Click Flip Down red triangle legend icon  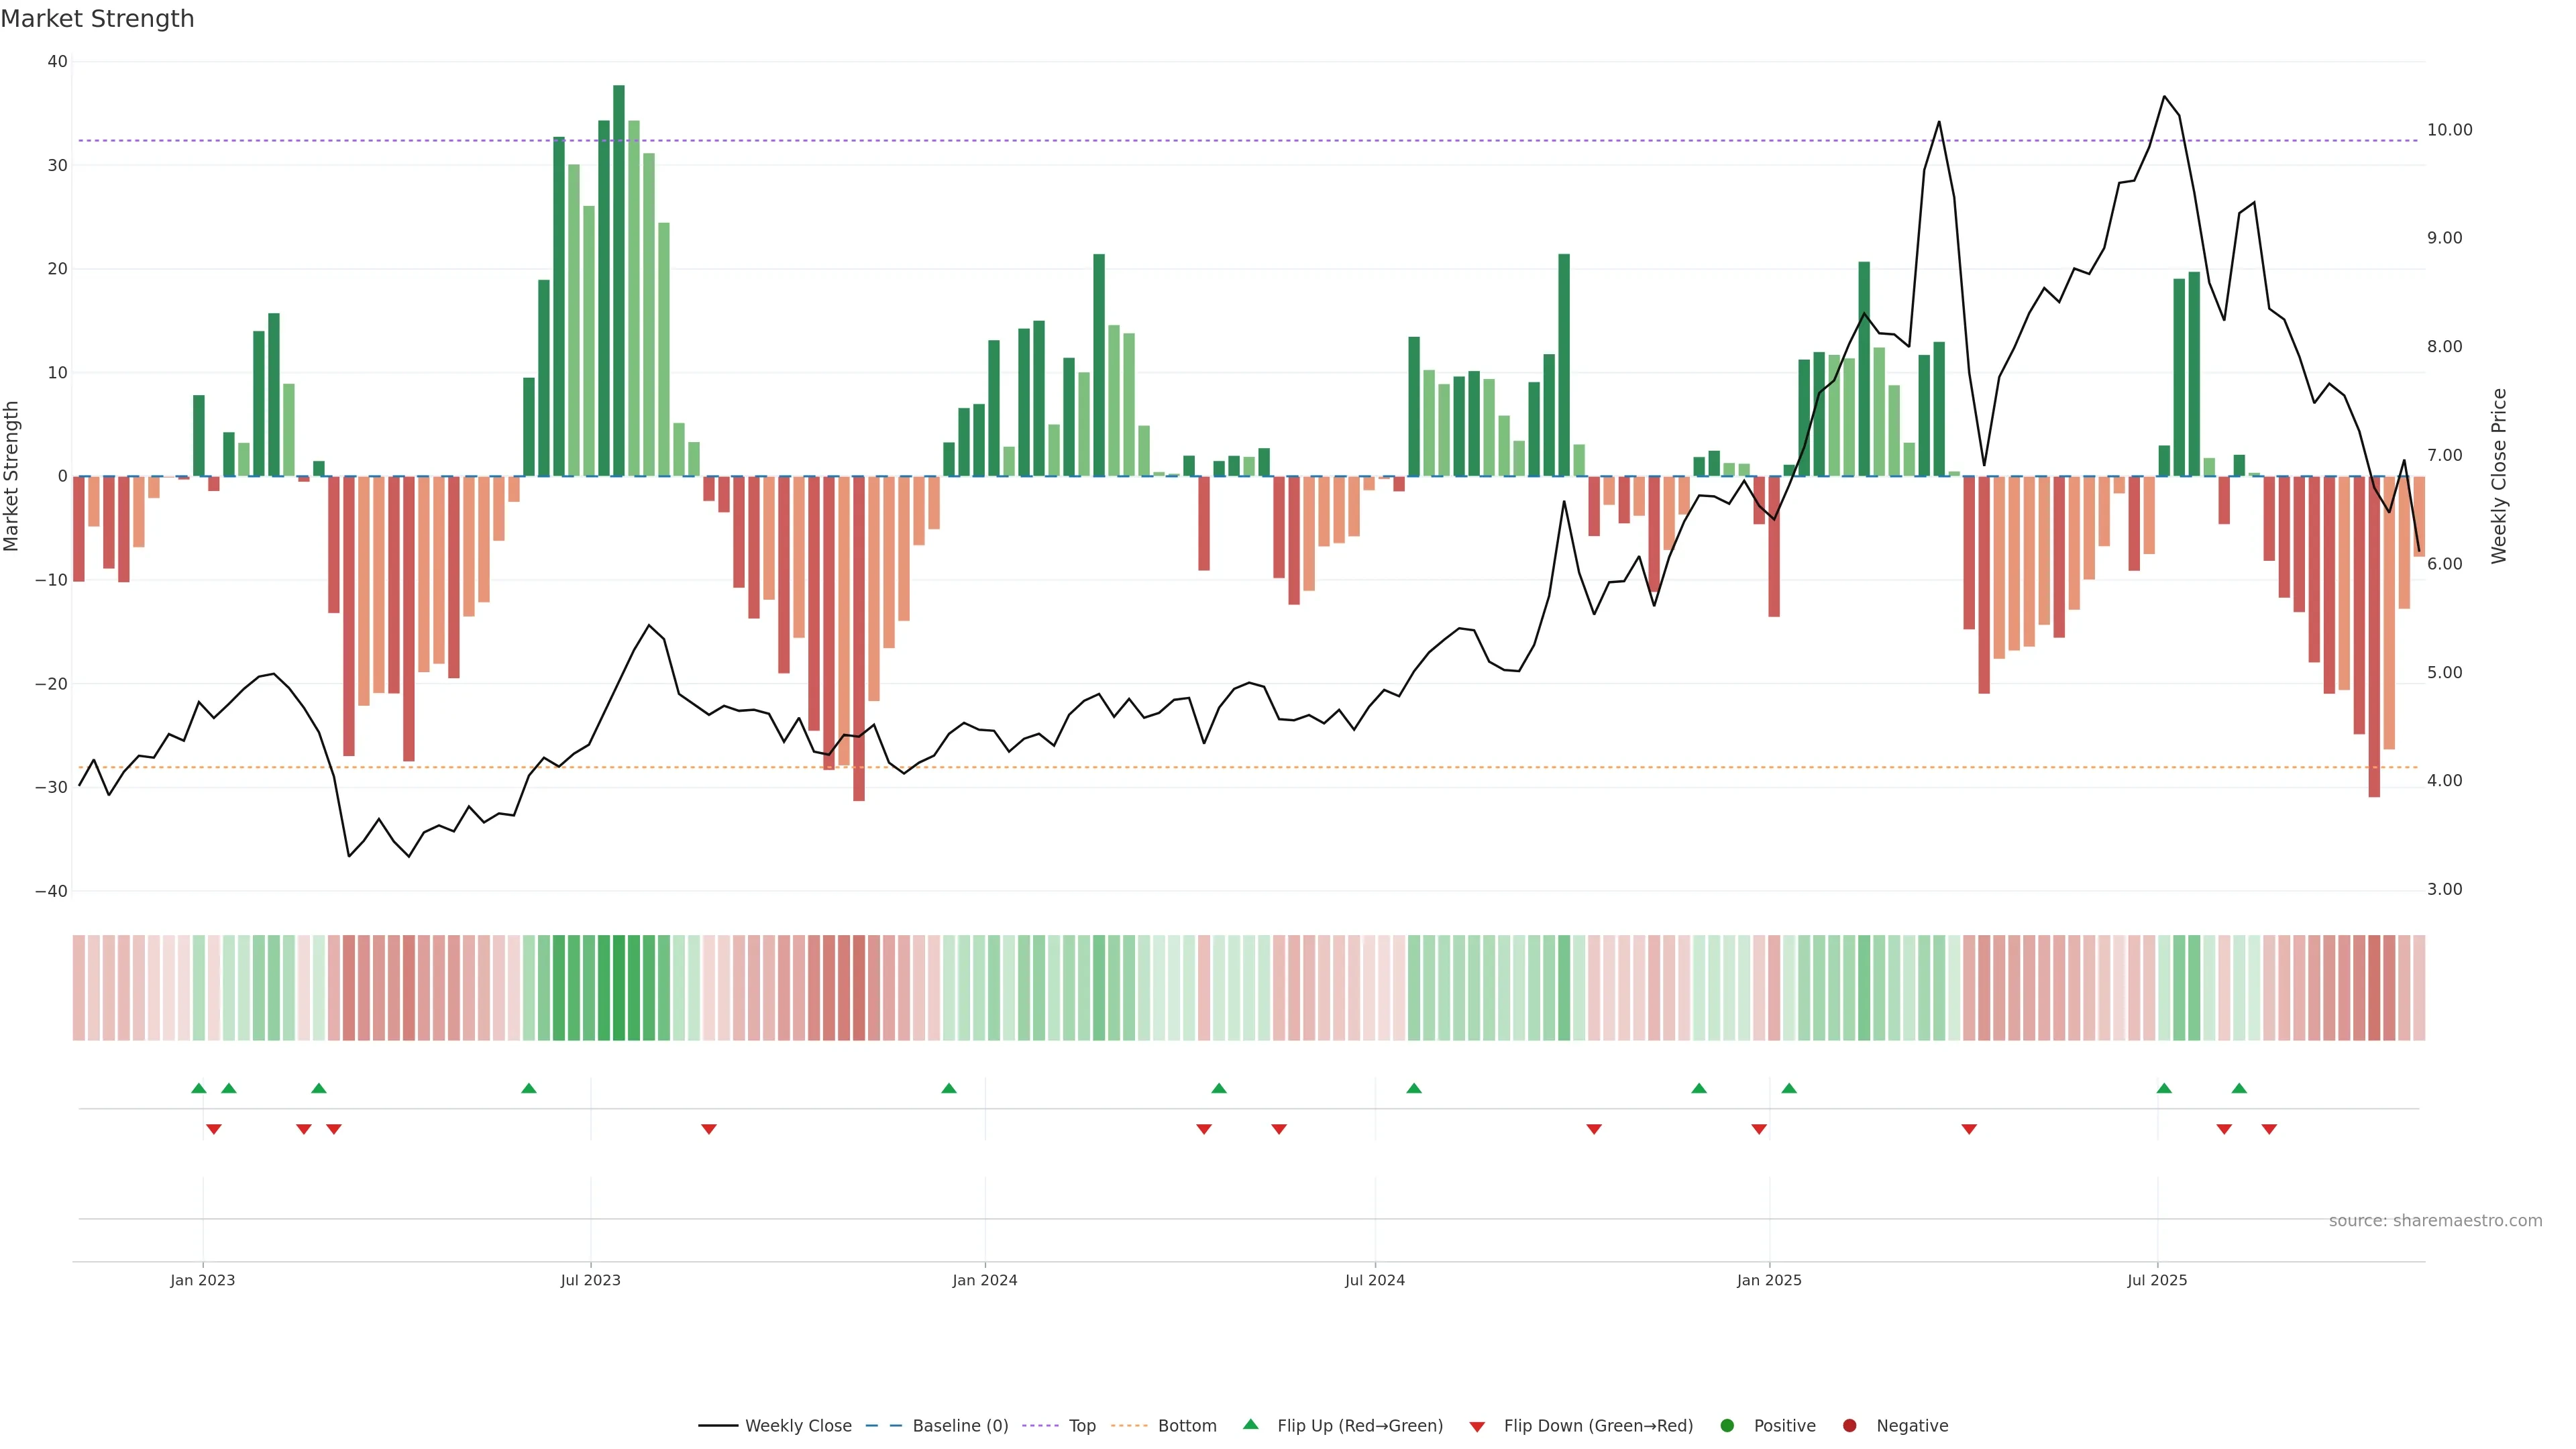coord(1477,1426)
